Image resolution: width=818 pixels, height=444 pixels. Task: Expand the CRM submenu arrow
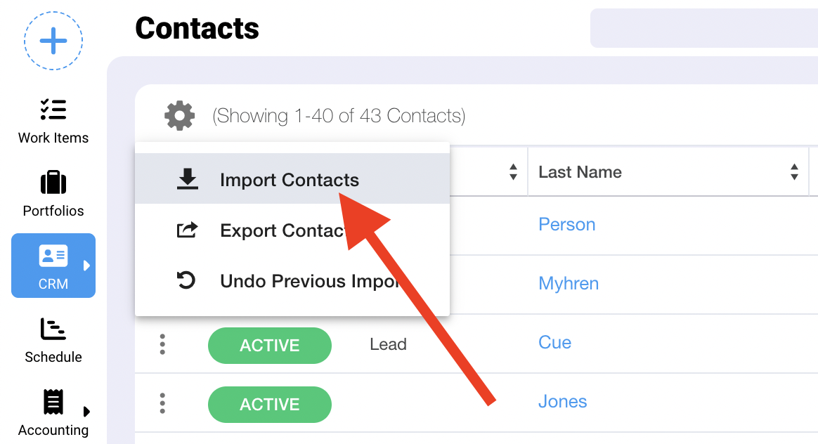[x=87, y=266]
